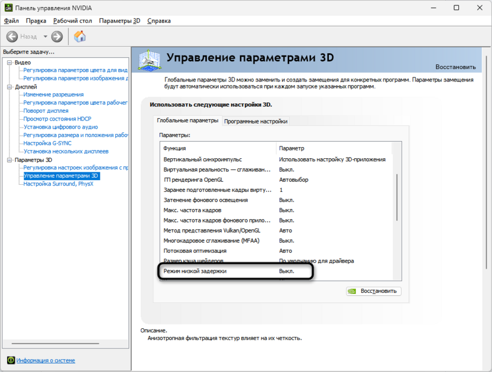Click the Back arrow icon
Image resolution: width=492 pixels, height=372 pixels.
12,37
